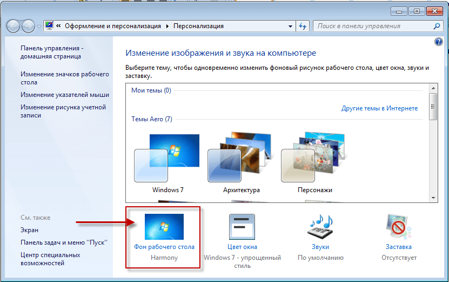Click the Цвет окна text link
This screenshot has width=449, height=282.
242,247
